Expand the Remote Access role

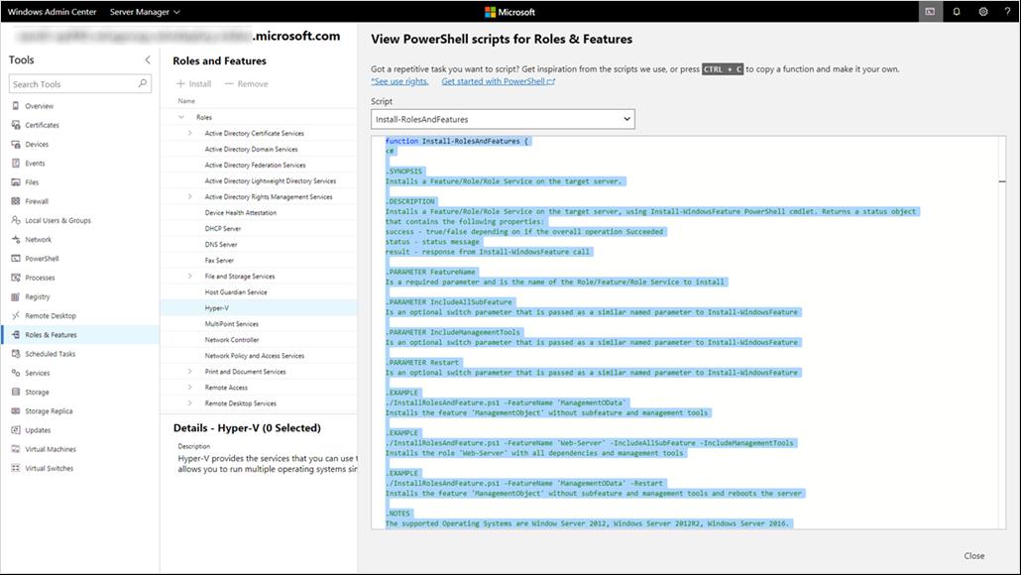tap(190, 388)
